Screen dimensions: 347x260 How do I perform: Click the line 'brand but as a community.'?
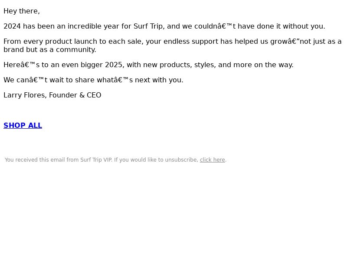click(50, 49)
